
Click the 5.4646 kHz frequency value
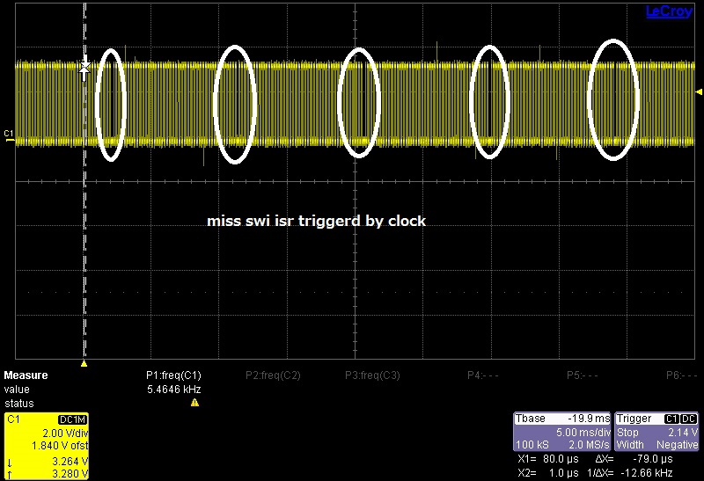pyautogui.click(x=173, y=390)
